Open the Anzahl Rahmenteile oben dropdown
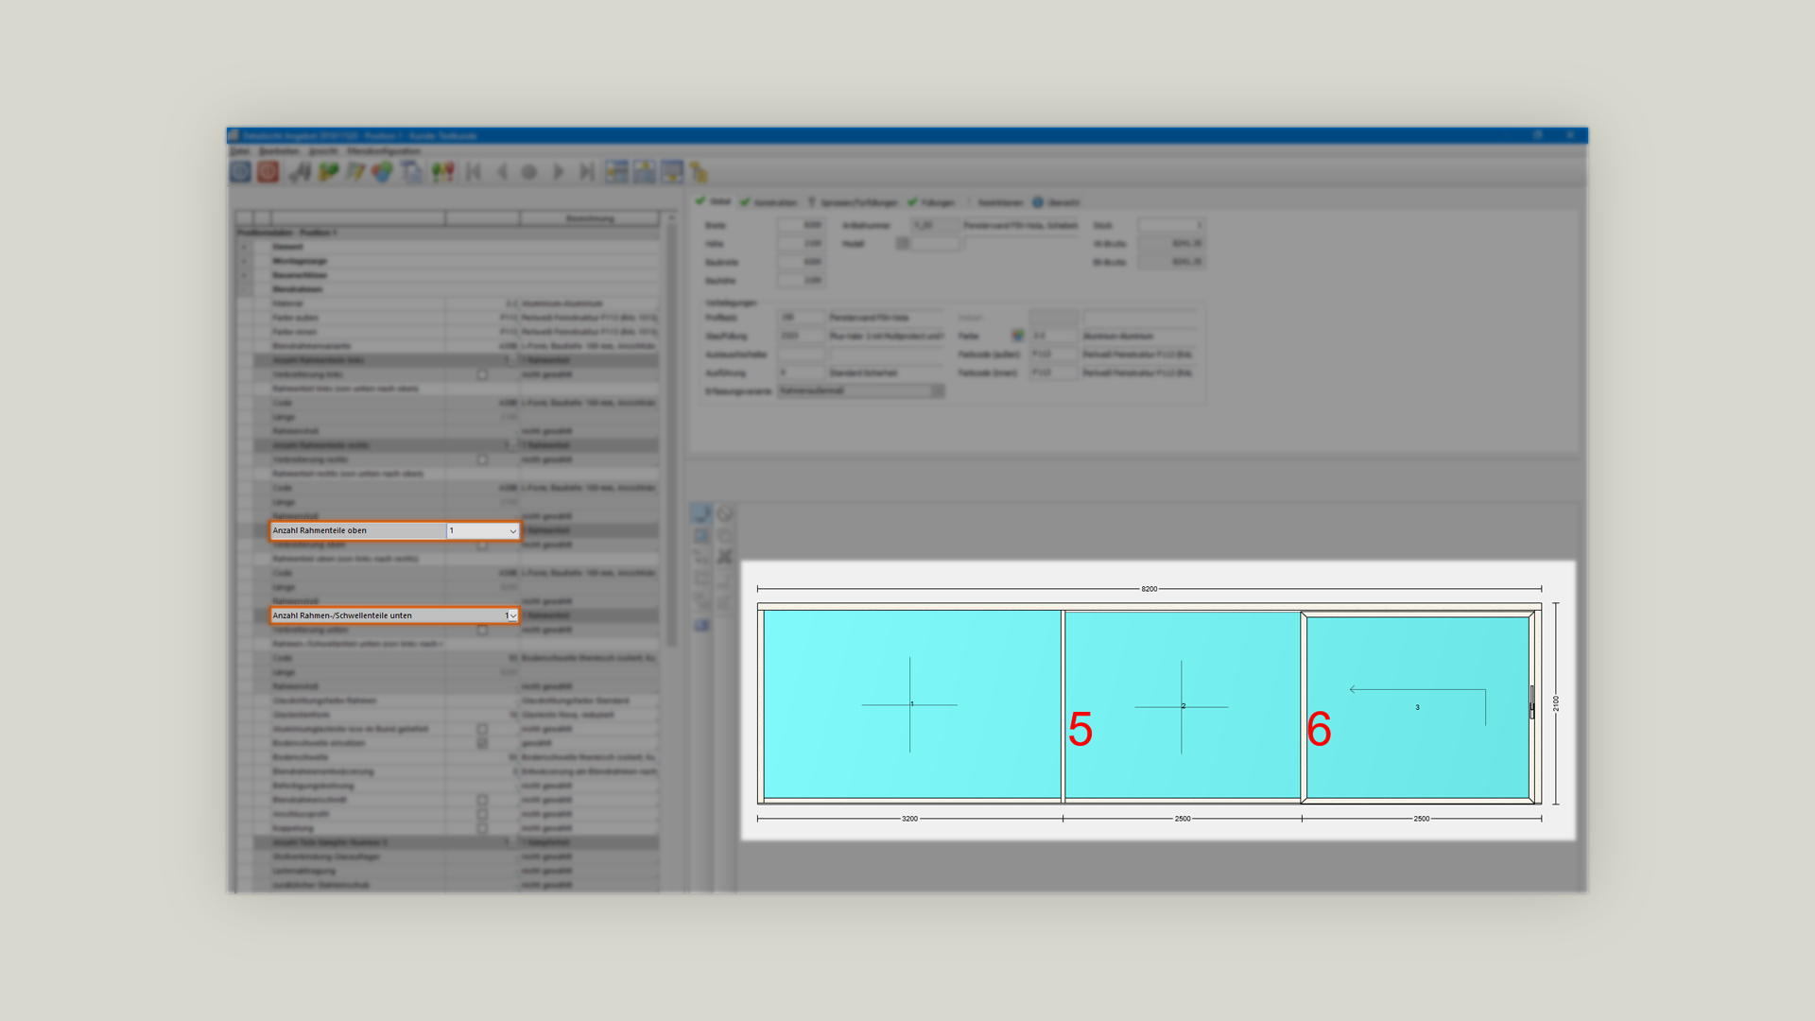1815x1021 pixels. (x=483, y=530)
